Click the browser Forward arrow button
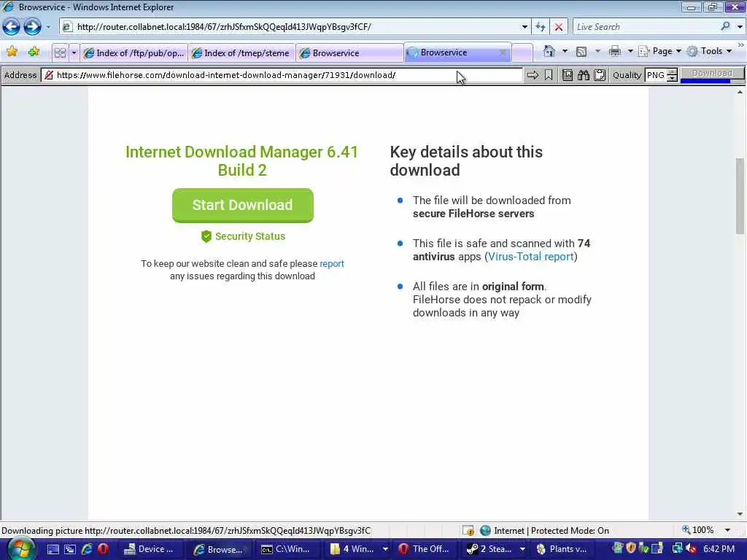The image size is (747, 560). click(32, 27)
